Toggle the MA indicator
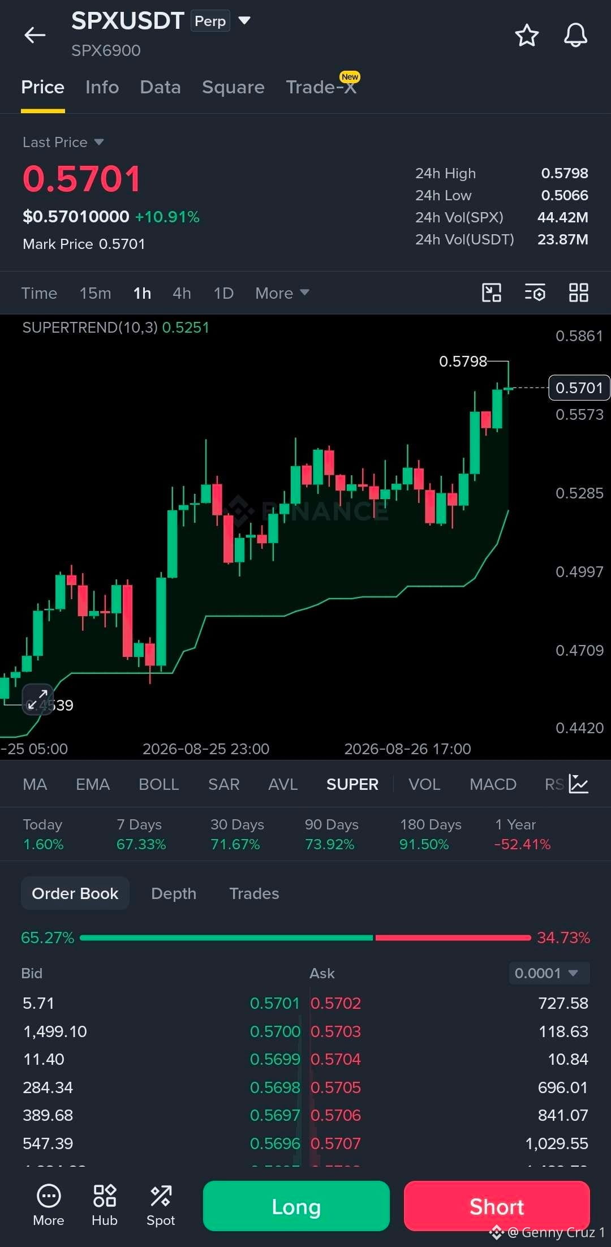Image resolution: width=611 pixels, height=1247 pixels. [x=35, y=784]
